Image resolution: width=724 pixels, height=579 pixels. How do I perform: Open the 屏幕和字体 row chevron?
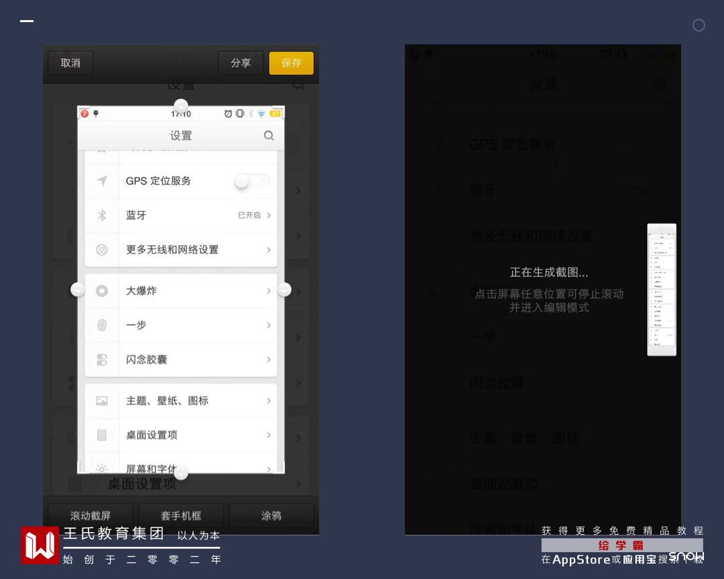point(269,469)
